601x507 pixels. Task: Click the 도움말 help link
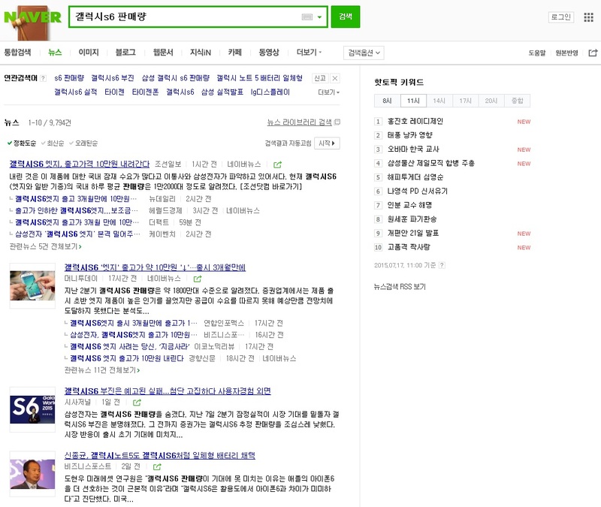click(x=537, y=53)
